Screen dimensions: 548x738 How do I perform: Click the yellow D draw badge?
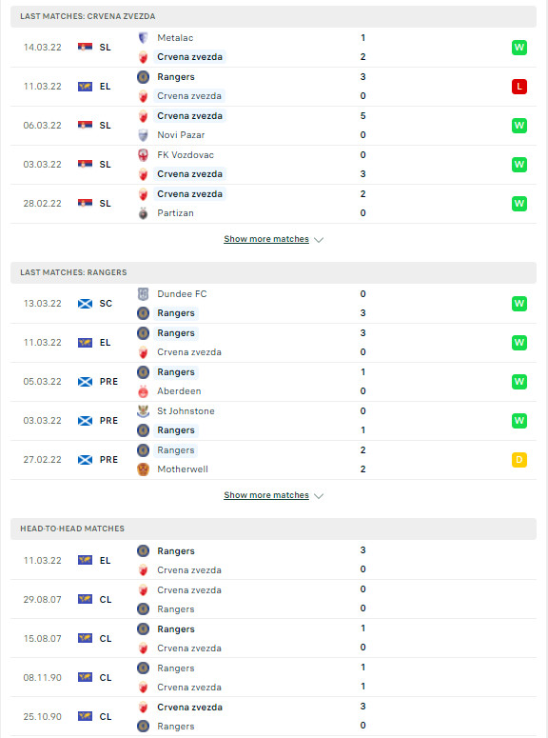[x=519, y=460]
